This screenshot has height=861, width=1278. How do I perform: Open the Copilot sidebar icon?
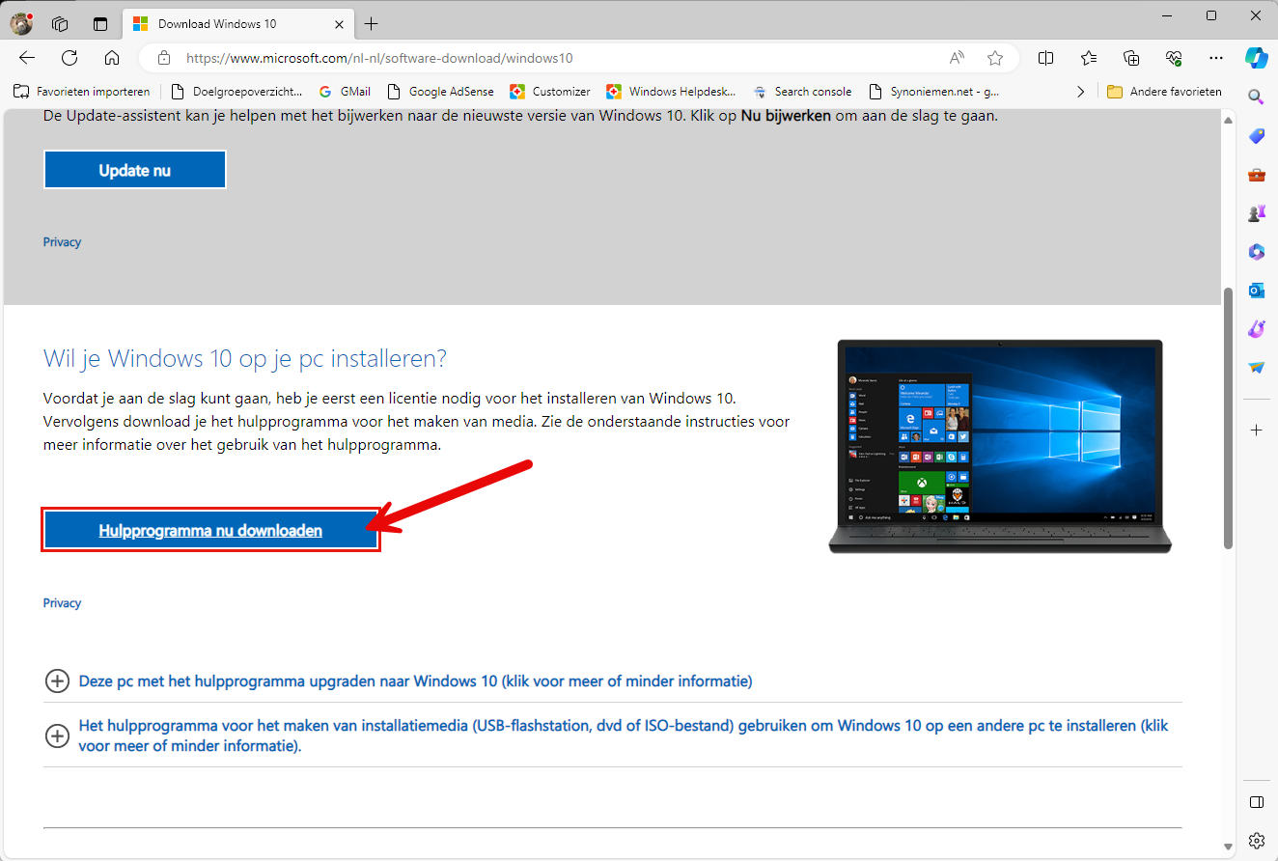click(x=1256, y=58)
